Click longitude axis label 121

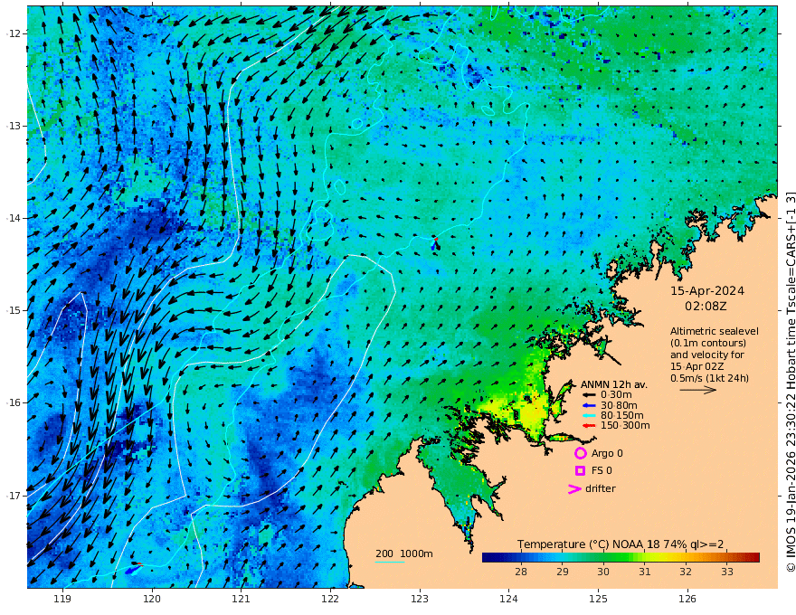(x=242, y=599)
